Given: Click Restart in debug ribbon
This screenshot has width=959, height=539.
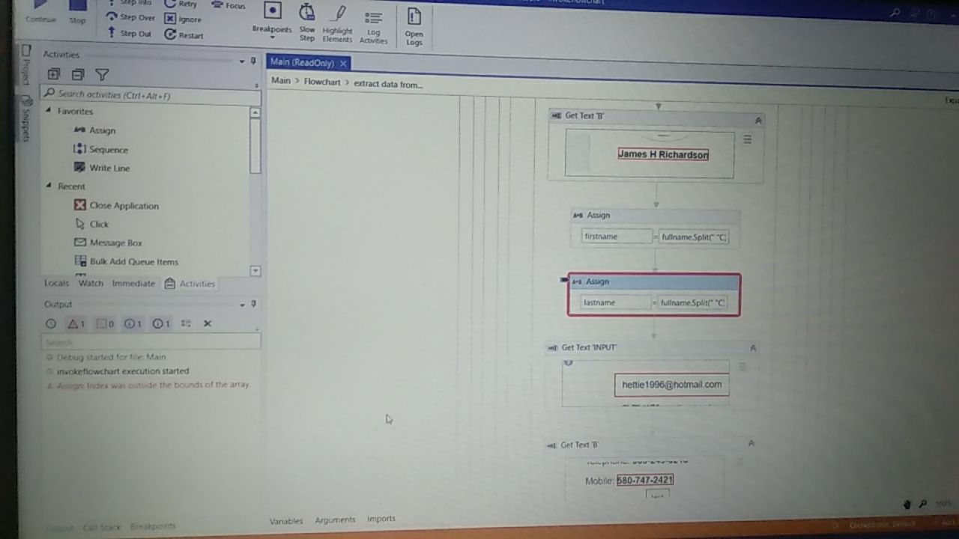Looking at the screenshot, I should click(184, 34).
